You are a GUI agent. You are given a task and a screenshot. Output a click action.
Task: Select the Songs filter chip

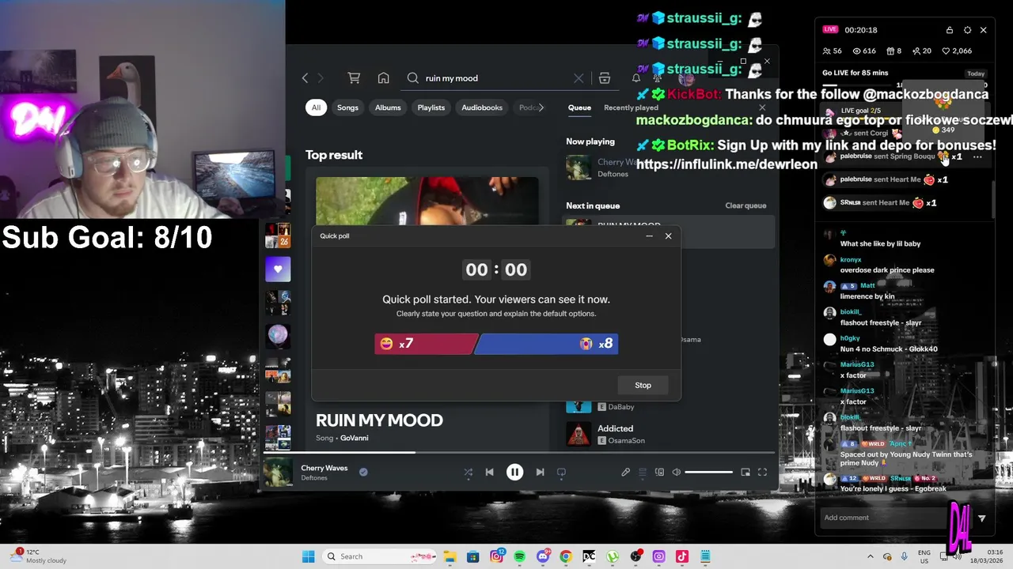pos(347,107)
